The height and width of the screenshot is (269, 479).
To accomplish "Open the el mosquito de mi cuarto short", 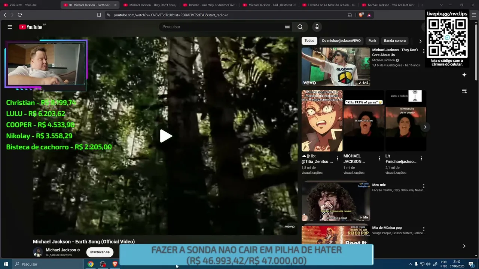I will 406,121.
